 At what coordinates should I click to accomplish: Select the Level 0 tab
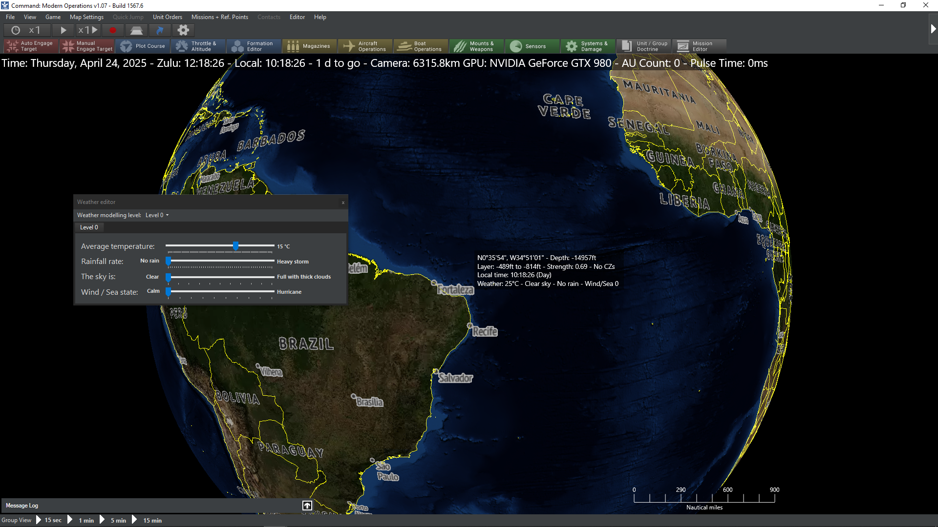click(89, 227)
